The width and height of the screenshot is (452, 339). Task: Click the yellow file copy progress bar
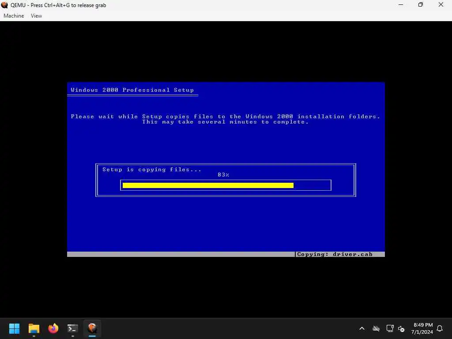[x=208, y=185]
